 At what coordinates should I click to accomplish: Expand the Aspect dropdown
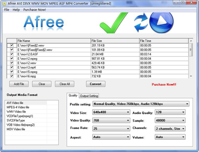[x=111, y=137]
